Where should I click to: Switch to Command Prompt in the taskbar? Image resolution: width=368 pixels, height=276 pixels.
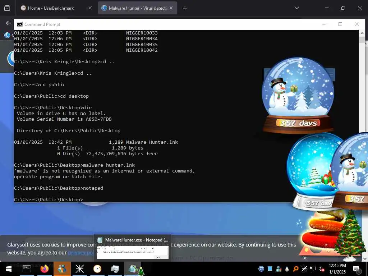click(x=27, y=269)
